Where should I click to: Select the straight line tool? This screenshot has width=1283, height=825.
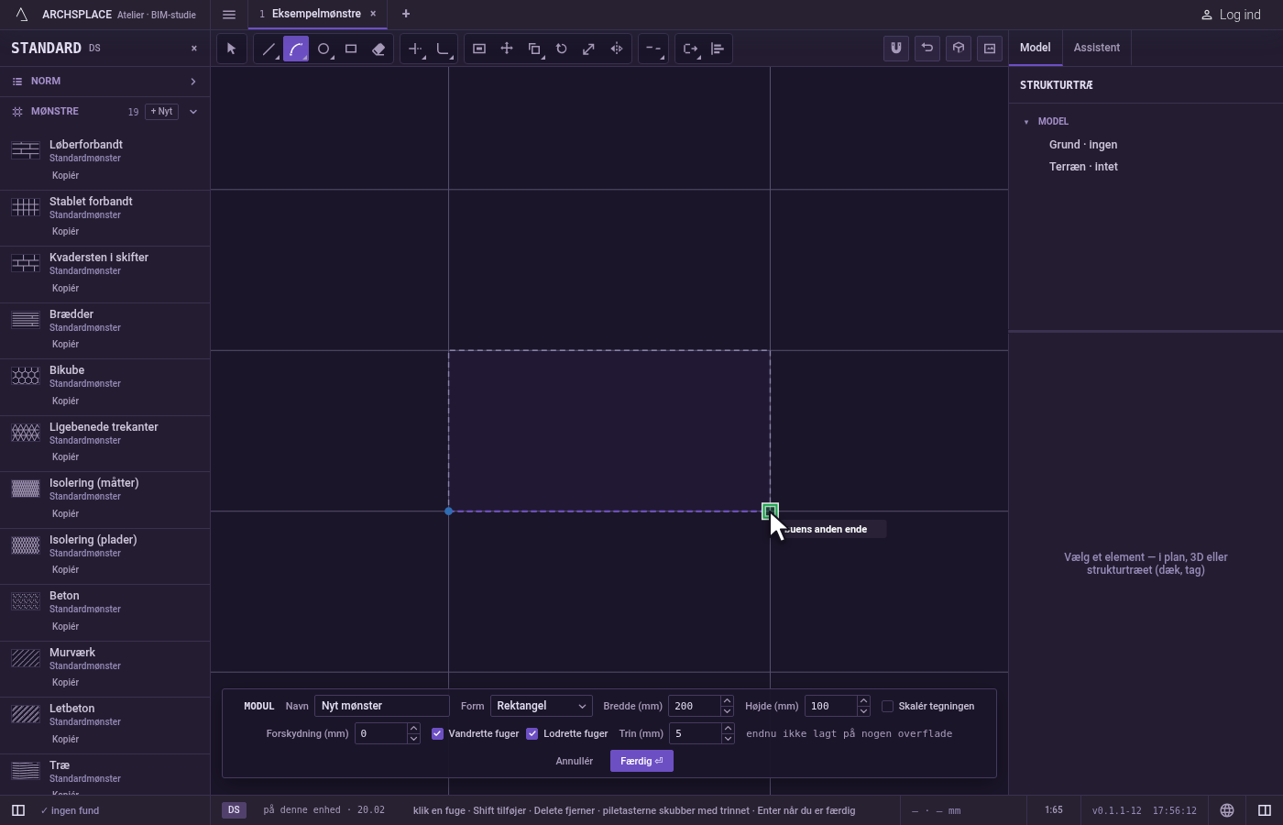pos(269,49)
